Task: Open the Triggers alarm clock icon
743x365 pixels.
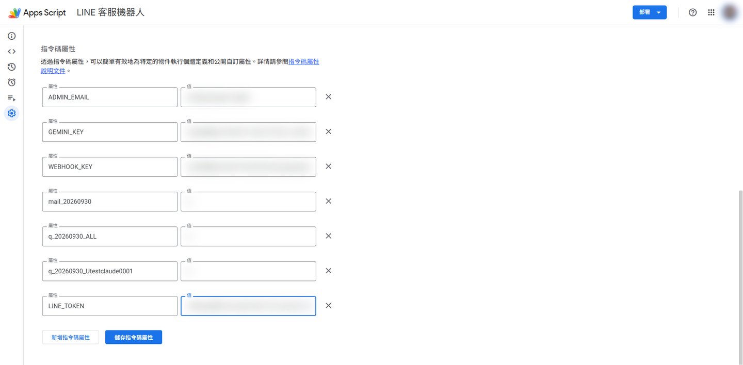Action: coord(11,82)
